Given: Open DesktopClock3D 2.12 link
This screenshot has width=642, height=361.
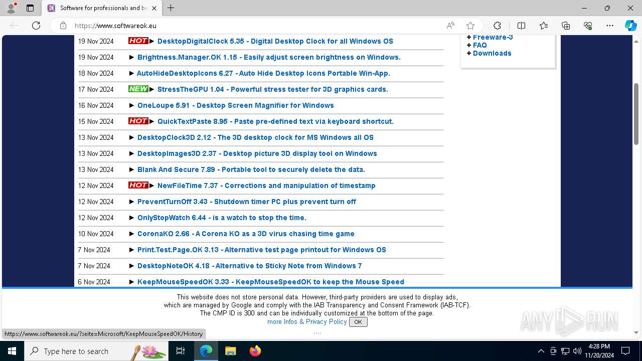Looking at the screenshot, I should (255, 137).
